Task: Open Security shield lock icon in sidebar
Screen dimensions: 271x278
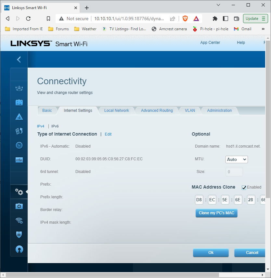Action: click(x=19, y=234)
